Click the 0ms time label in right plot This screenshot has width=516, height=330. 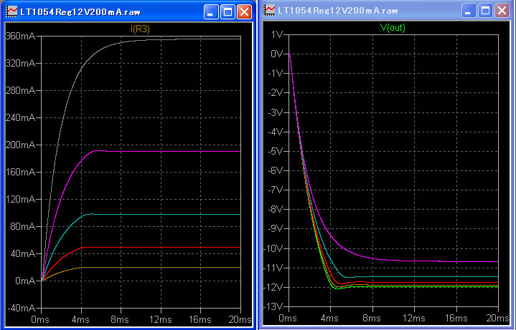pos(288,318)
